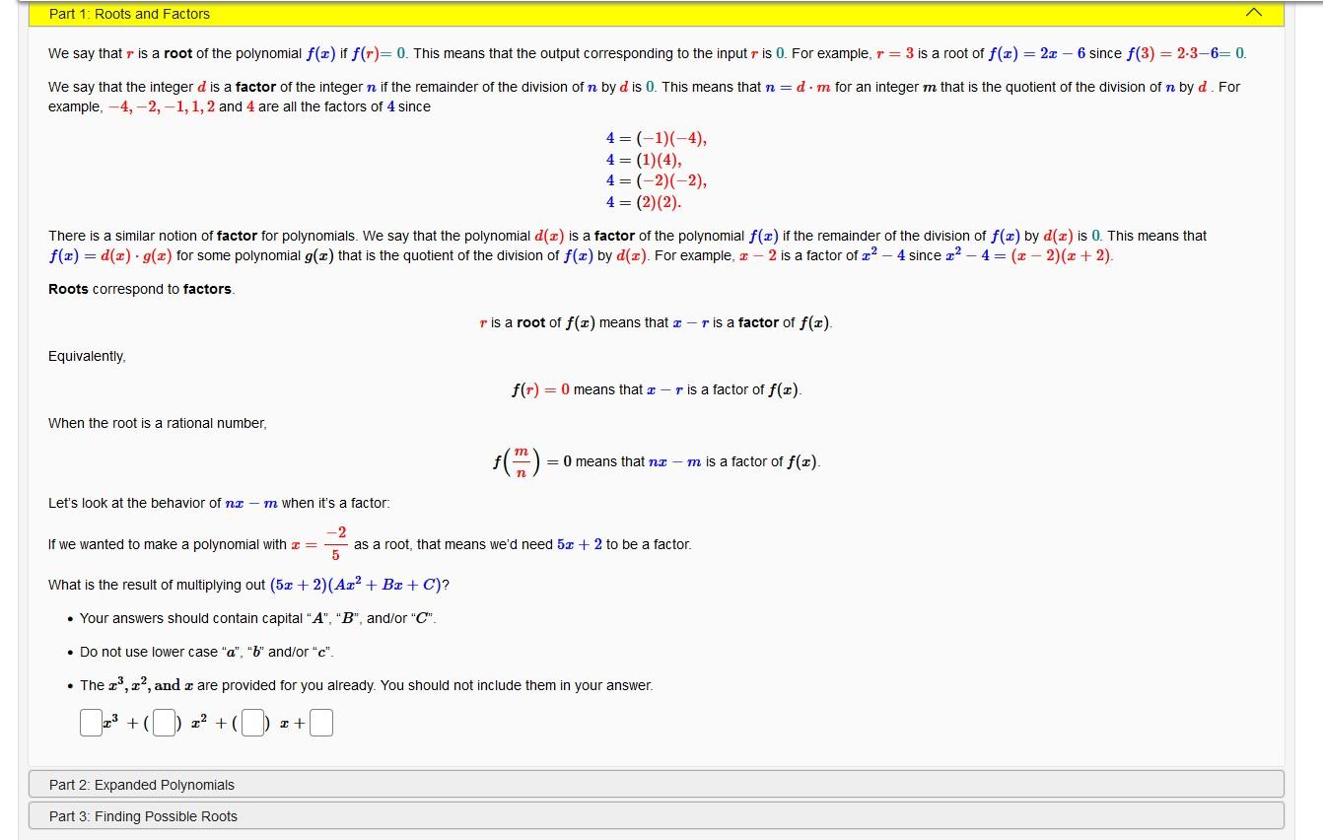Image resolution: width=1323 pixels, height=840 pixels.
Task: Click the Part 3 panel header text
Action: 144,816
